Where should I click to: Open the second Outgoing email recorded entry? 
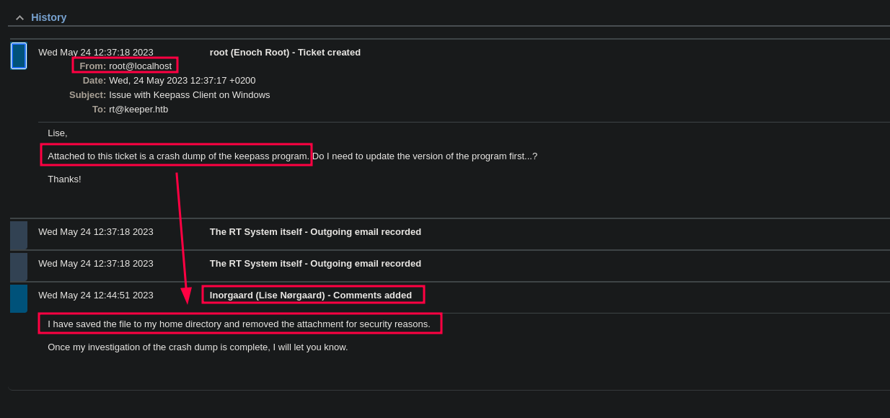[315, 264]
